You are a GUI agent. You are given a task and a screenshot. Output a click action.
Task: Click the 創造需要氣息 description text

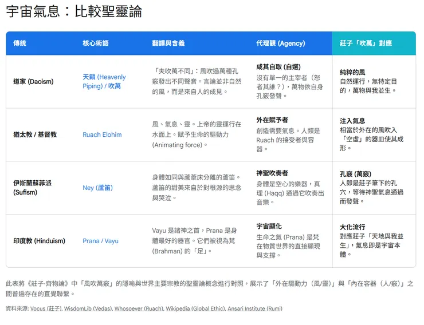[288, 140]
